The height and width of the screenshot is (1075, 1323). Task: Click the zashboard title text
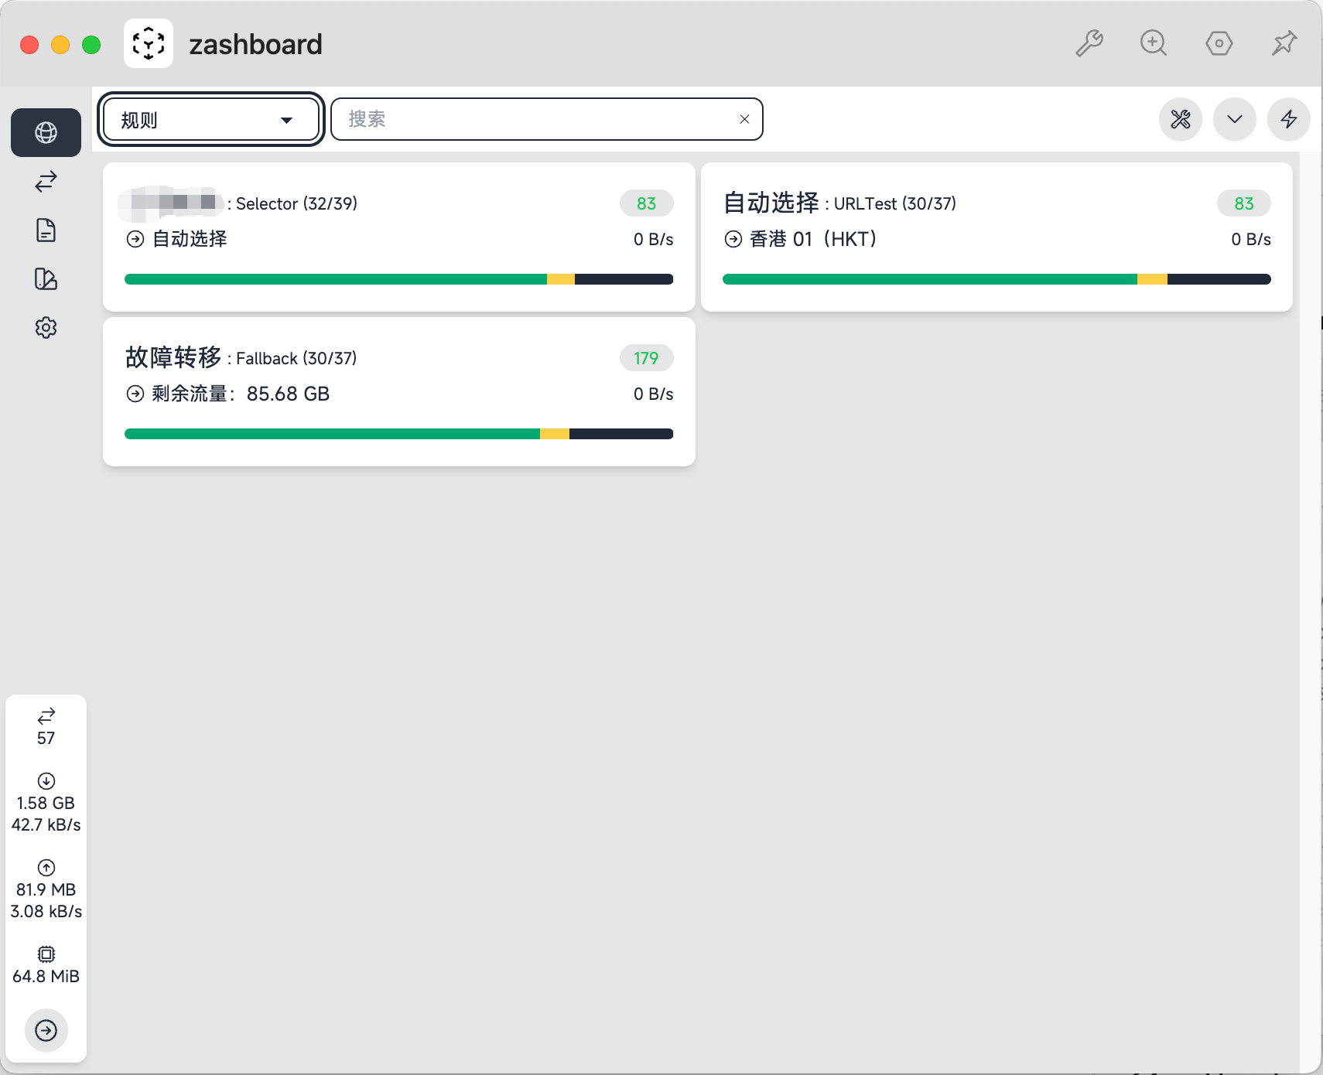[x=255, y=44]
